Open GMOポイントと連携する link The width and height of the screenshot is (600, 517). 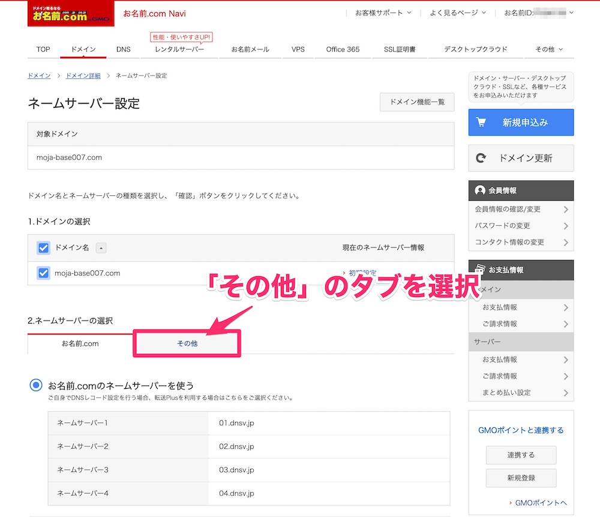[521, 430]
